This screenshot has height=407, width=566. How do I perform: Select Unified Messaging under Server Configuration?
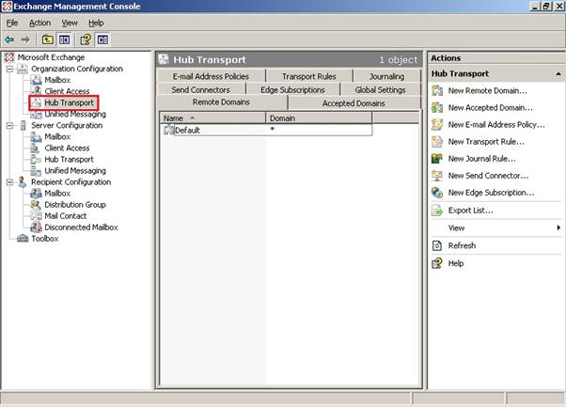[x=75, y=170]
